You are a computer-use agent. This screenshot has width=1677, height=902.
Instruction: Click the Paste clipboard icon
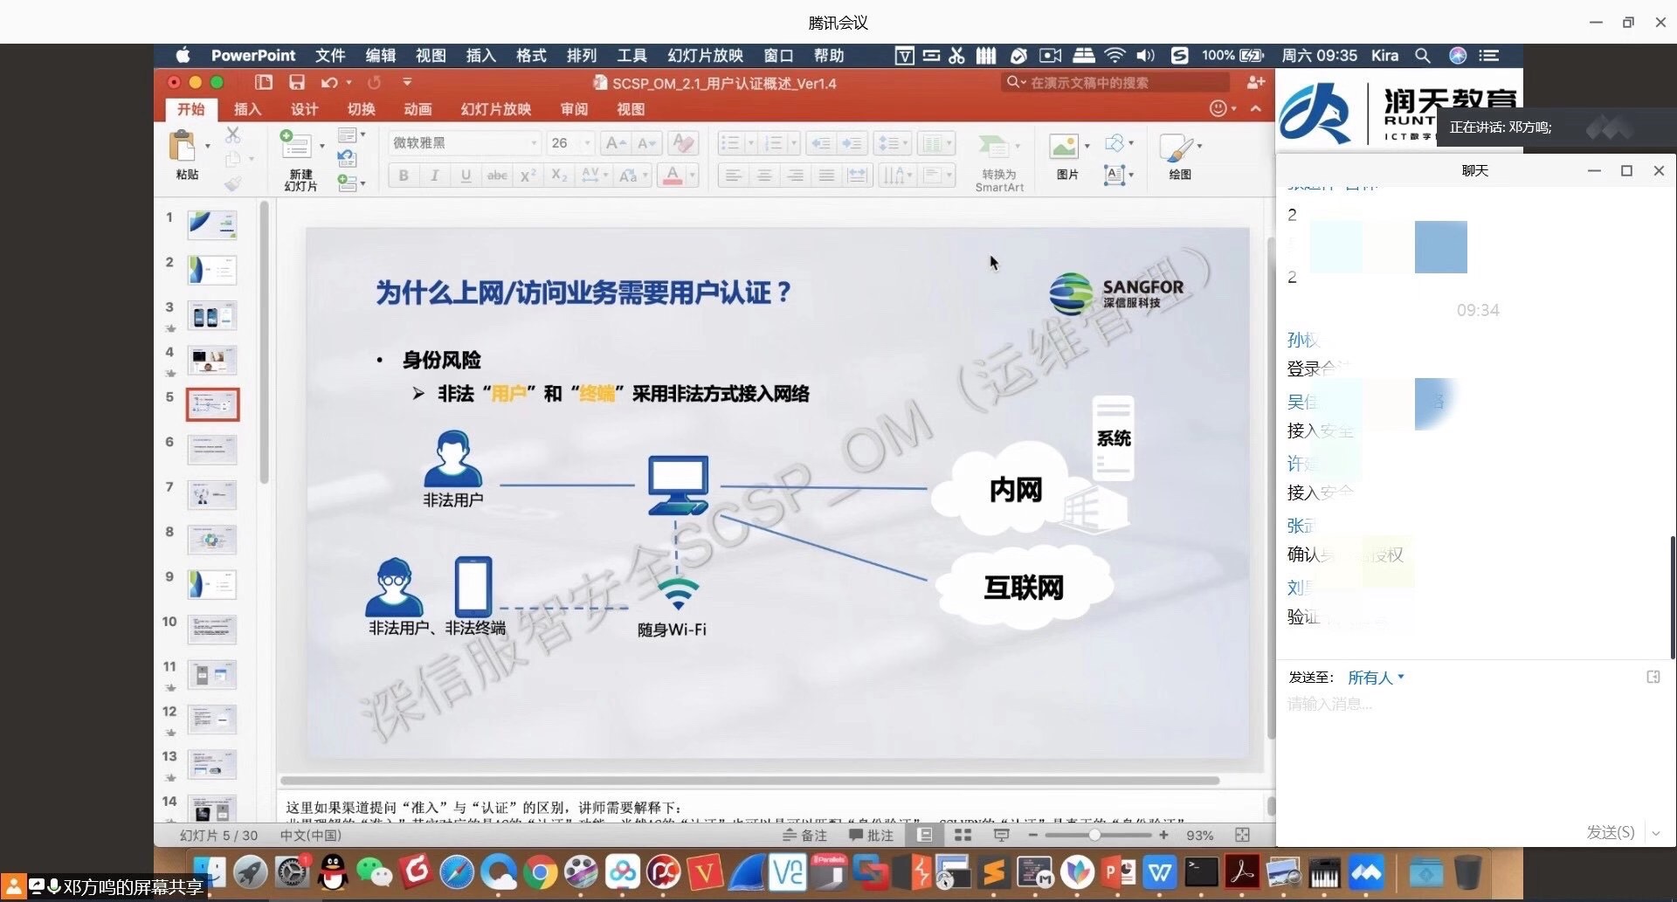point(183,146)
